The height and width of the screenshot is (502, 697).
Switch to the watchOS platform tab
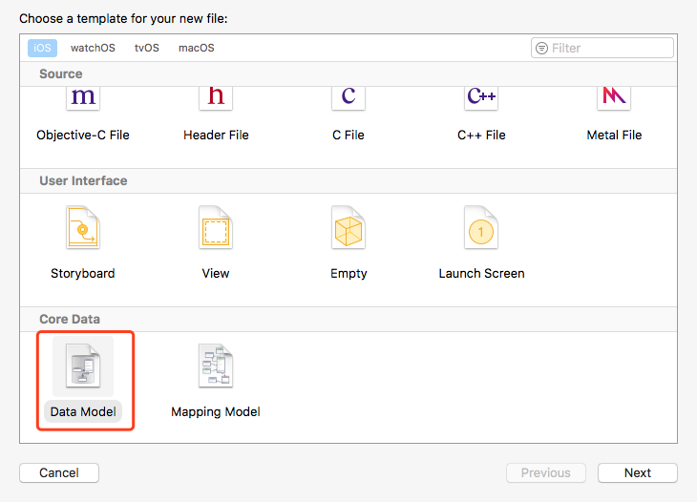[x=93, y=48]
